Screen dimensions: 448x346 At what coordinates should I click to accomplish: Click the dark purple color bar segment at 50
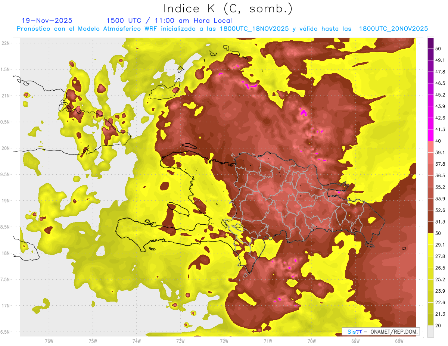430,43
